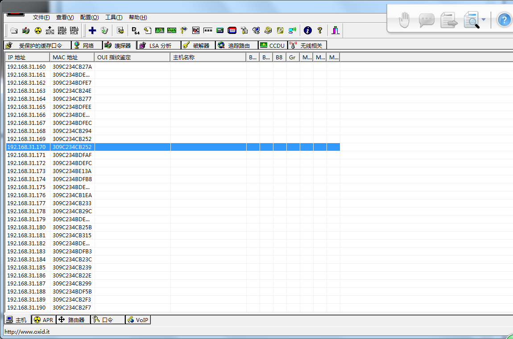Switch to the 受保护的缓存口令 tab

[37, 45]
